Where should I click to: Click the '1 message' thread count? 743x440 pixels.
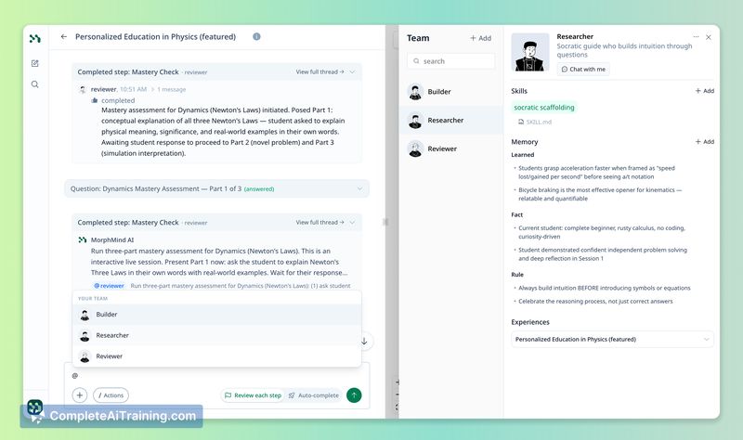(171, 89)
